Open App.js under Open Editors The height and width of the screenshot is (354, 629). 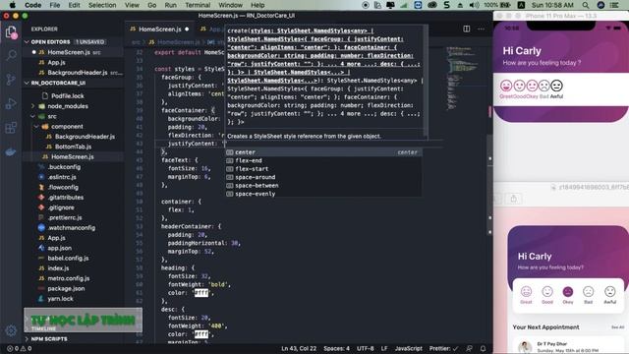pos(56,62)
